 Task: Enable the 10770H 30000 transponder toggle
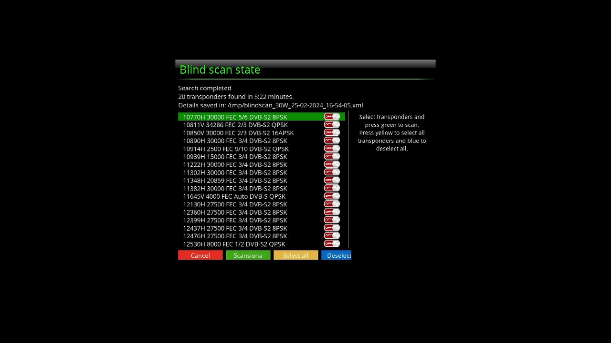point(332,117)
